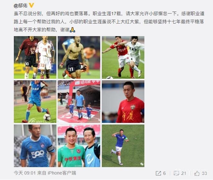Viewport: 213px width, 180px height.
Task: Open photo of player saluting on pitch
Action: click(123, 146)
